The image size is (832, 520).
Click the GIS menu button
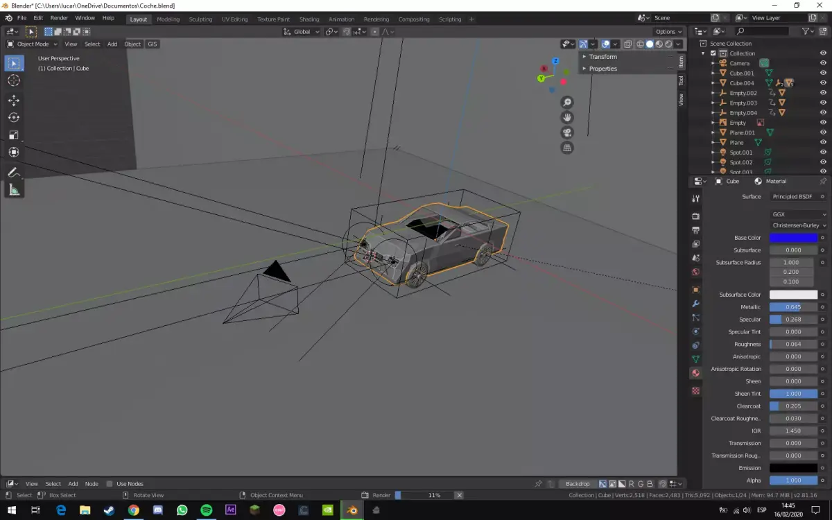tap(153, 44)
